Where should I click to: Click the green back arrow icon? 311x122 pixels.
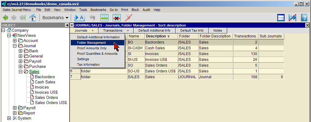tap(5, 18)
